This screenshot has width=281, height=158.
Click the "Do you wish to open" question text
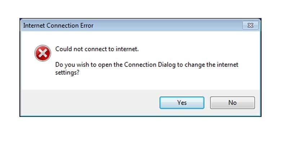point(83,65)
